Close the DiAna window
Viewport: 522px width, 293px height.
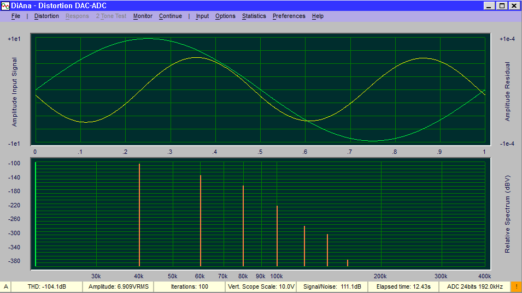(514, 5)
